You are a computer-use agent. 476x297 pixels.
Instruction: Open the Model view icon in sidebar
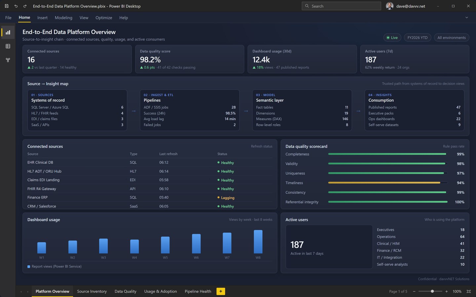coord(8,60)
